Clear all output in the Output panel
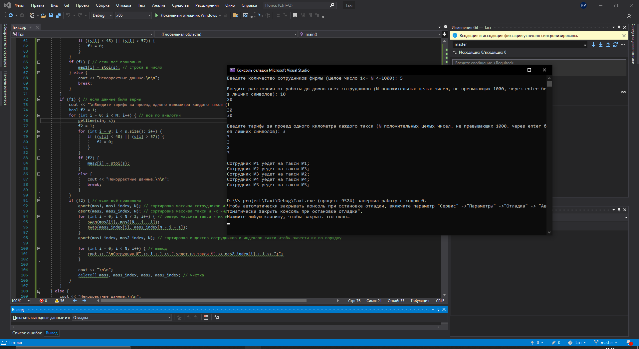The height and width of the screenshot is (349, 639). coord(206,318)
